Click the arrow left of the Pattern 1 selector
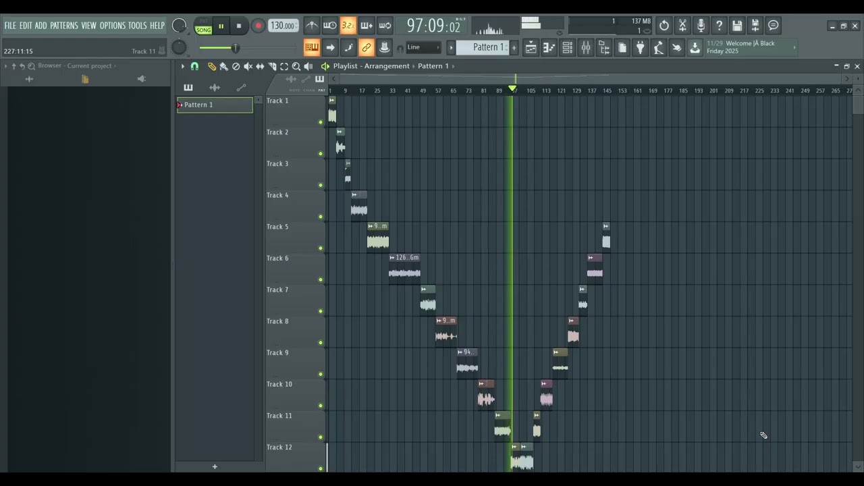 click(x=451, y=47)
